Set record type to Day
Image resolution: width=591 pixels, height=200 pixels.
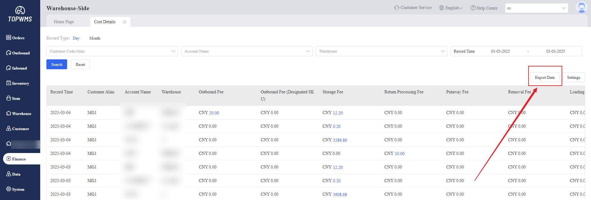tap(76, 38)
